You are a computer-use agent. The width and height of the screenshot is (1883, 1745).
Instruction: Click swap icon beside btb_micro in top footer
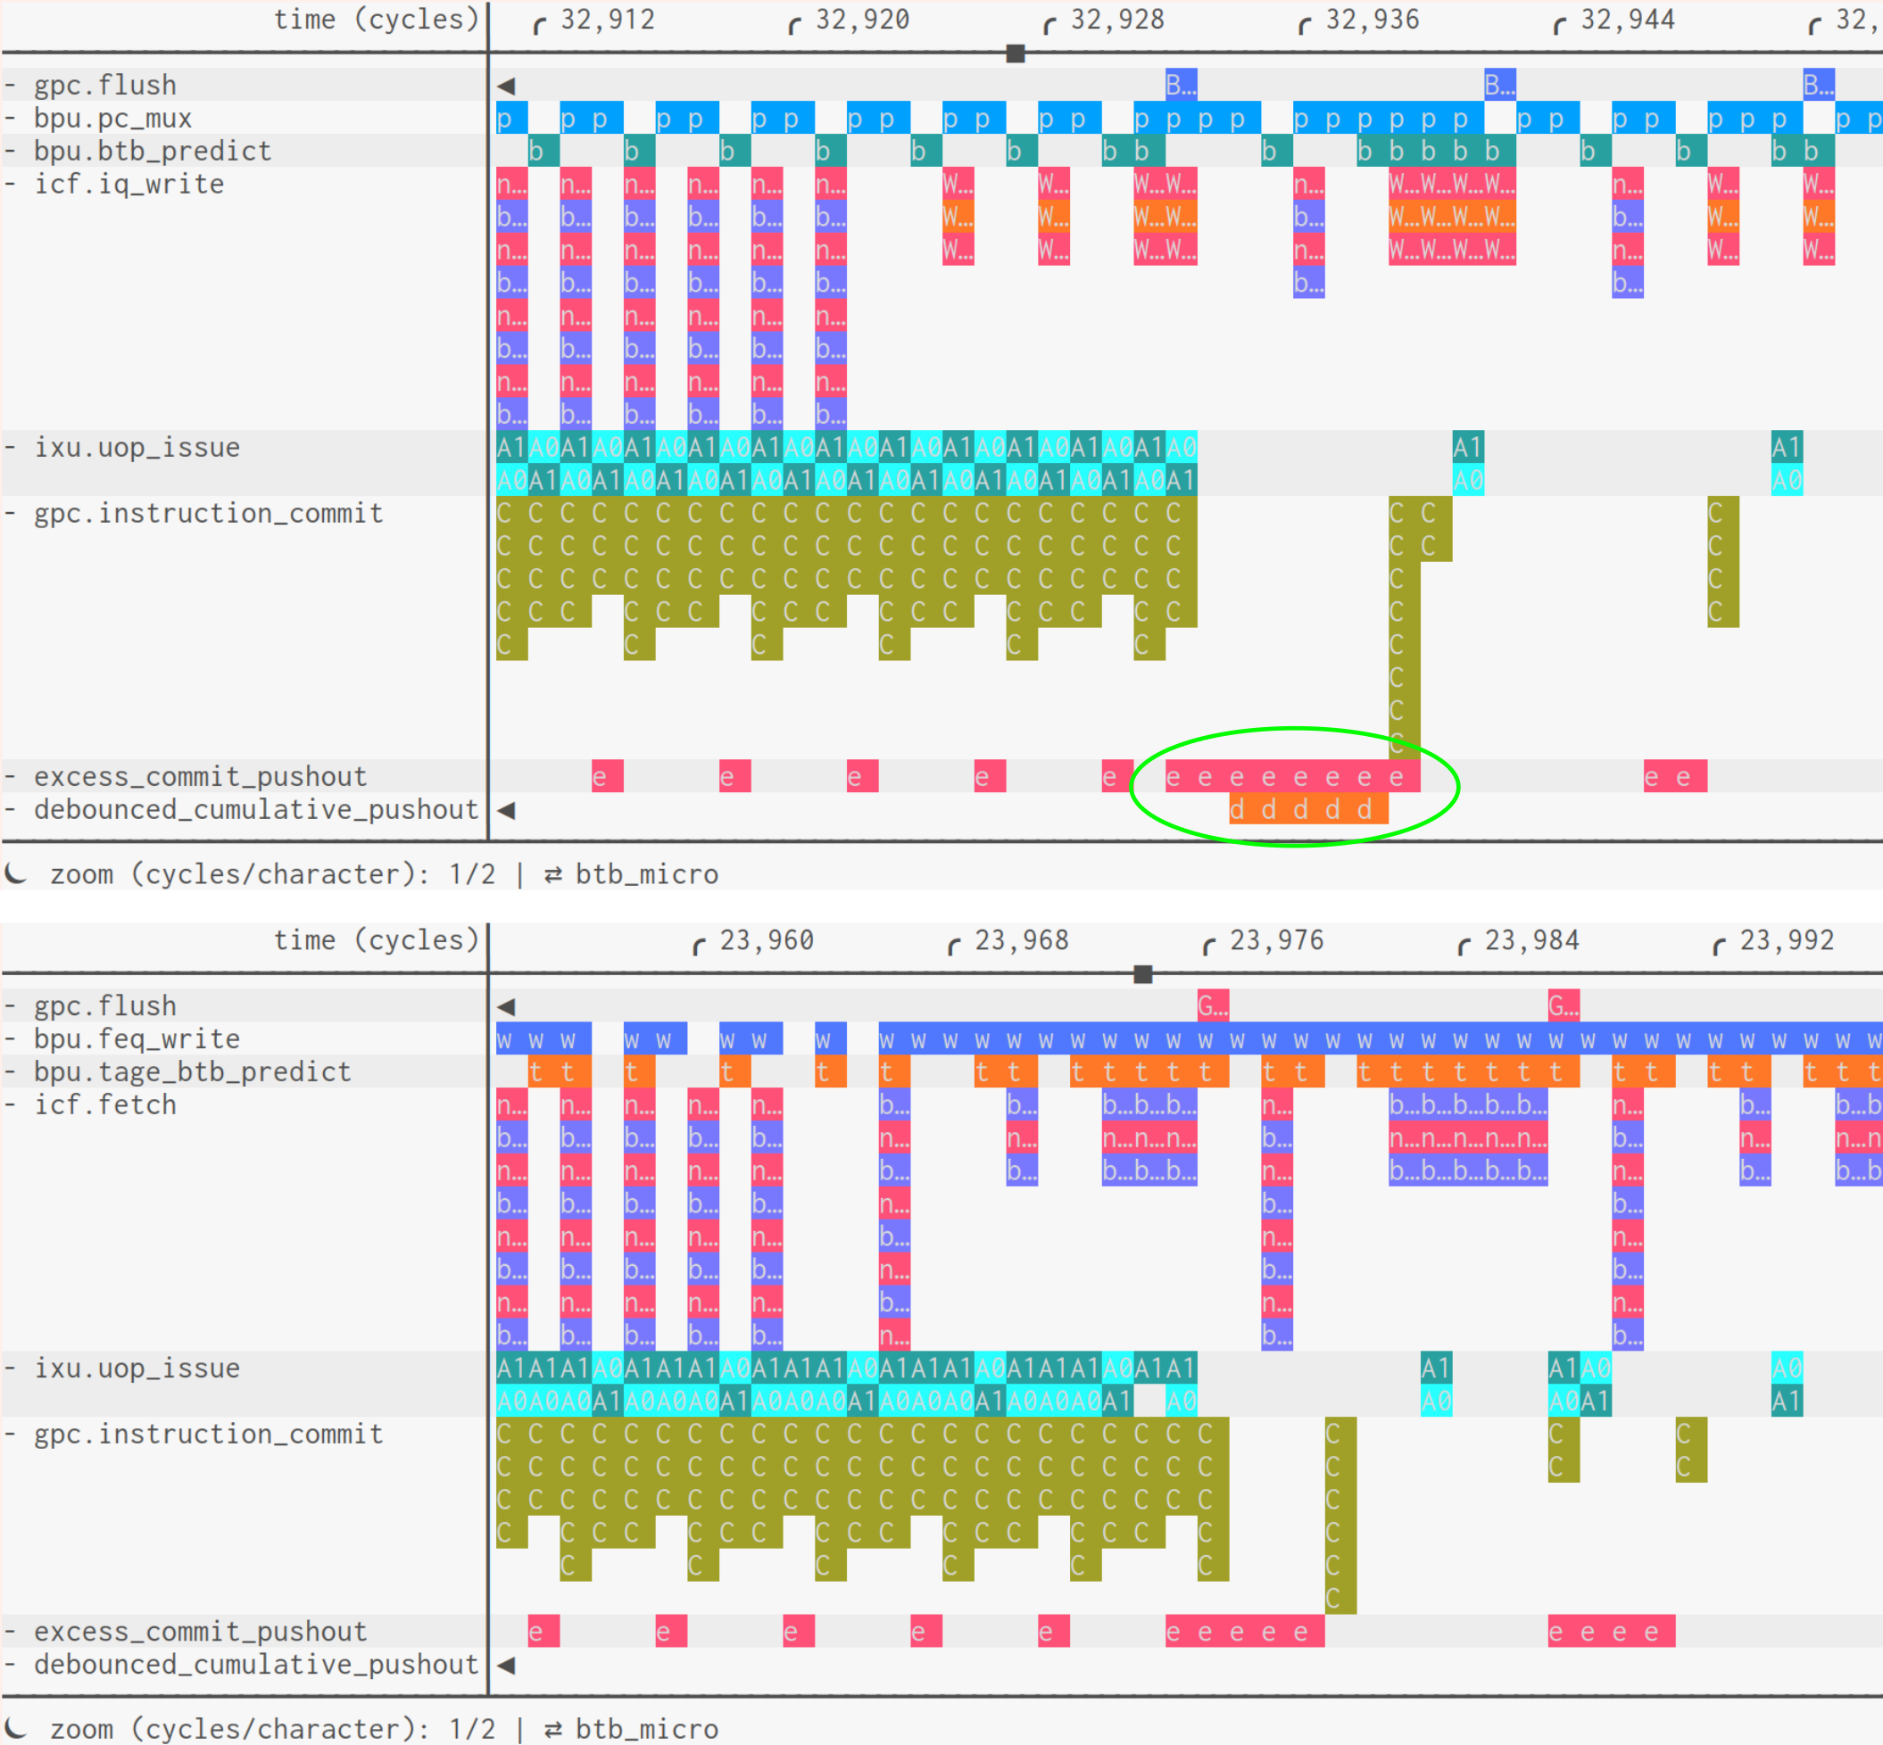tap(553, 874)
